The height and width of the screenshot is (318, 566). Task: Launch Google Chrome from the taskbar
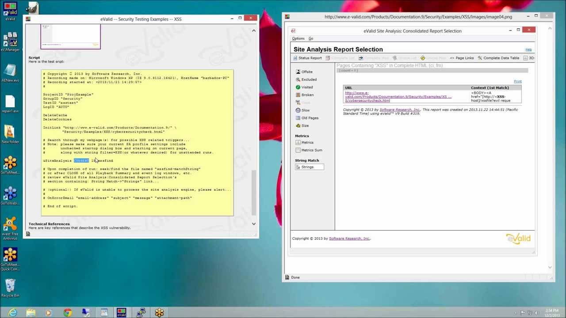coord(67,313)
